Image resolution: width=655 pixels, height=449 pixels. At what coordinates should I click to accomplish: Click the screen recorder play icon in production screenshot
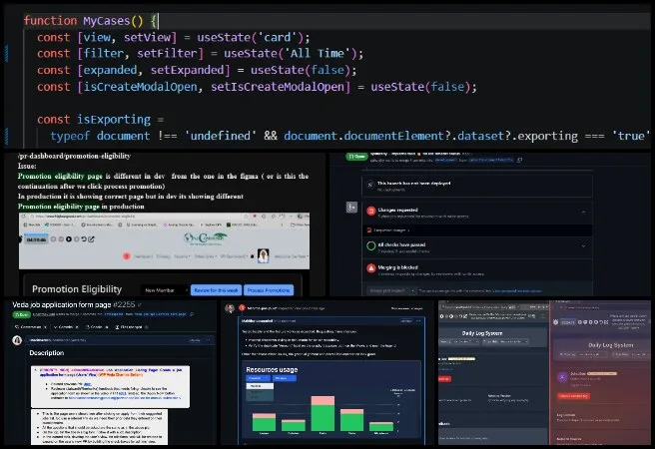pyautogui.click(x=69, y=239)
